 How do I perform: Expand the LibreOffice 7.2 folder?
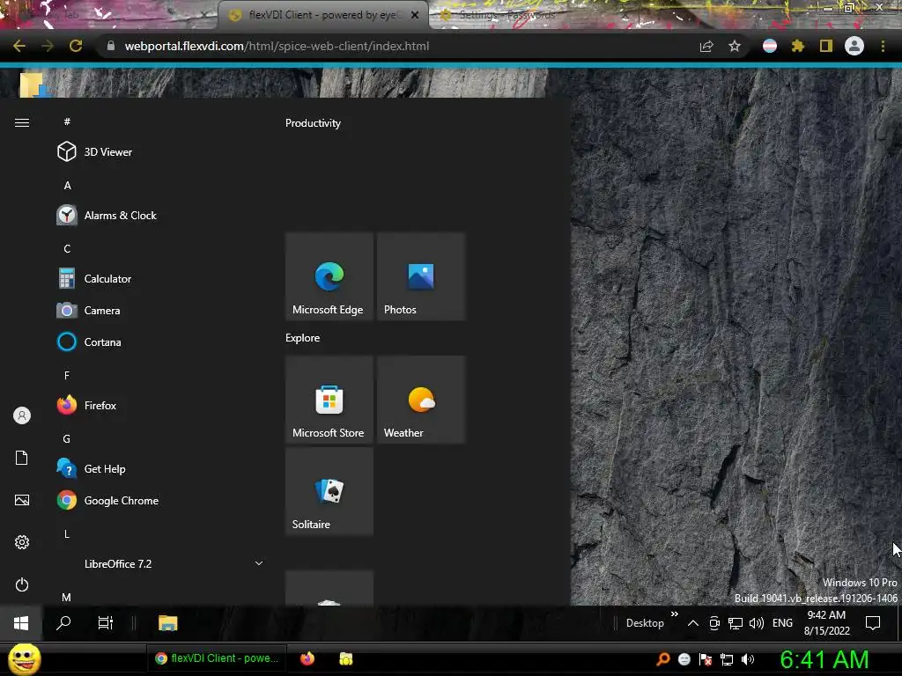pos(159,564)
